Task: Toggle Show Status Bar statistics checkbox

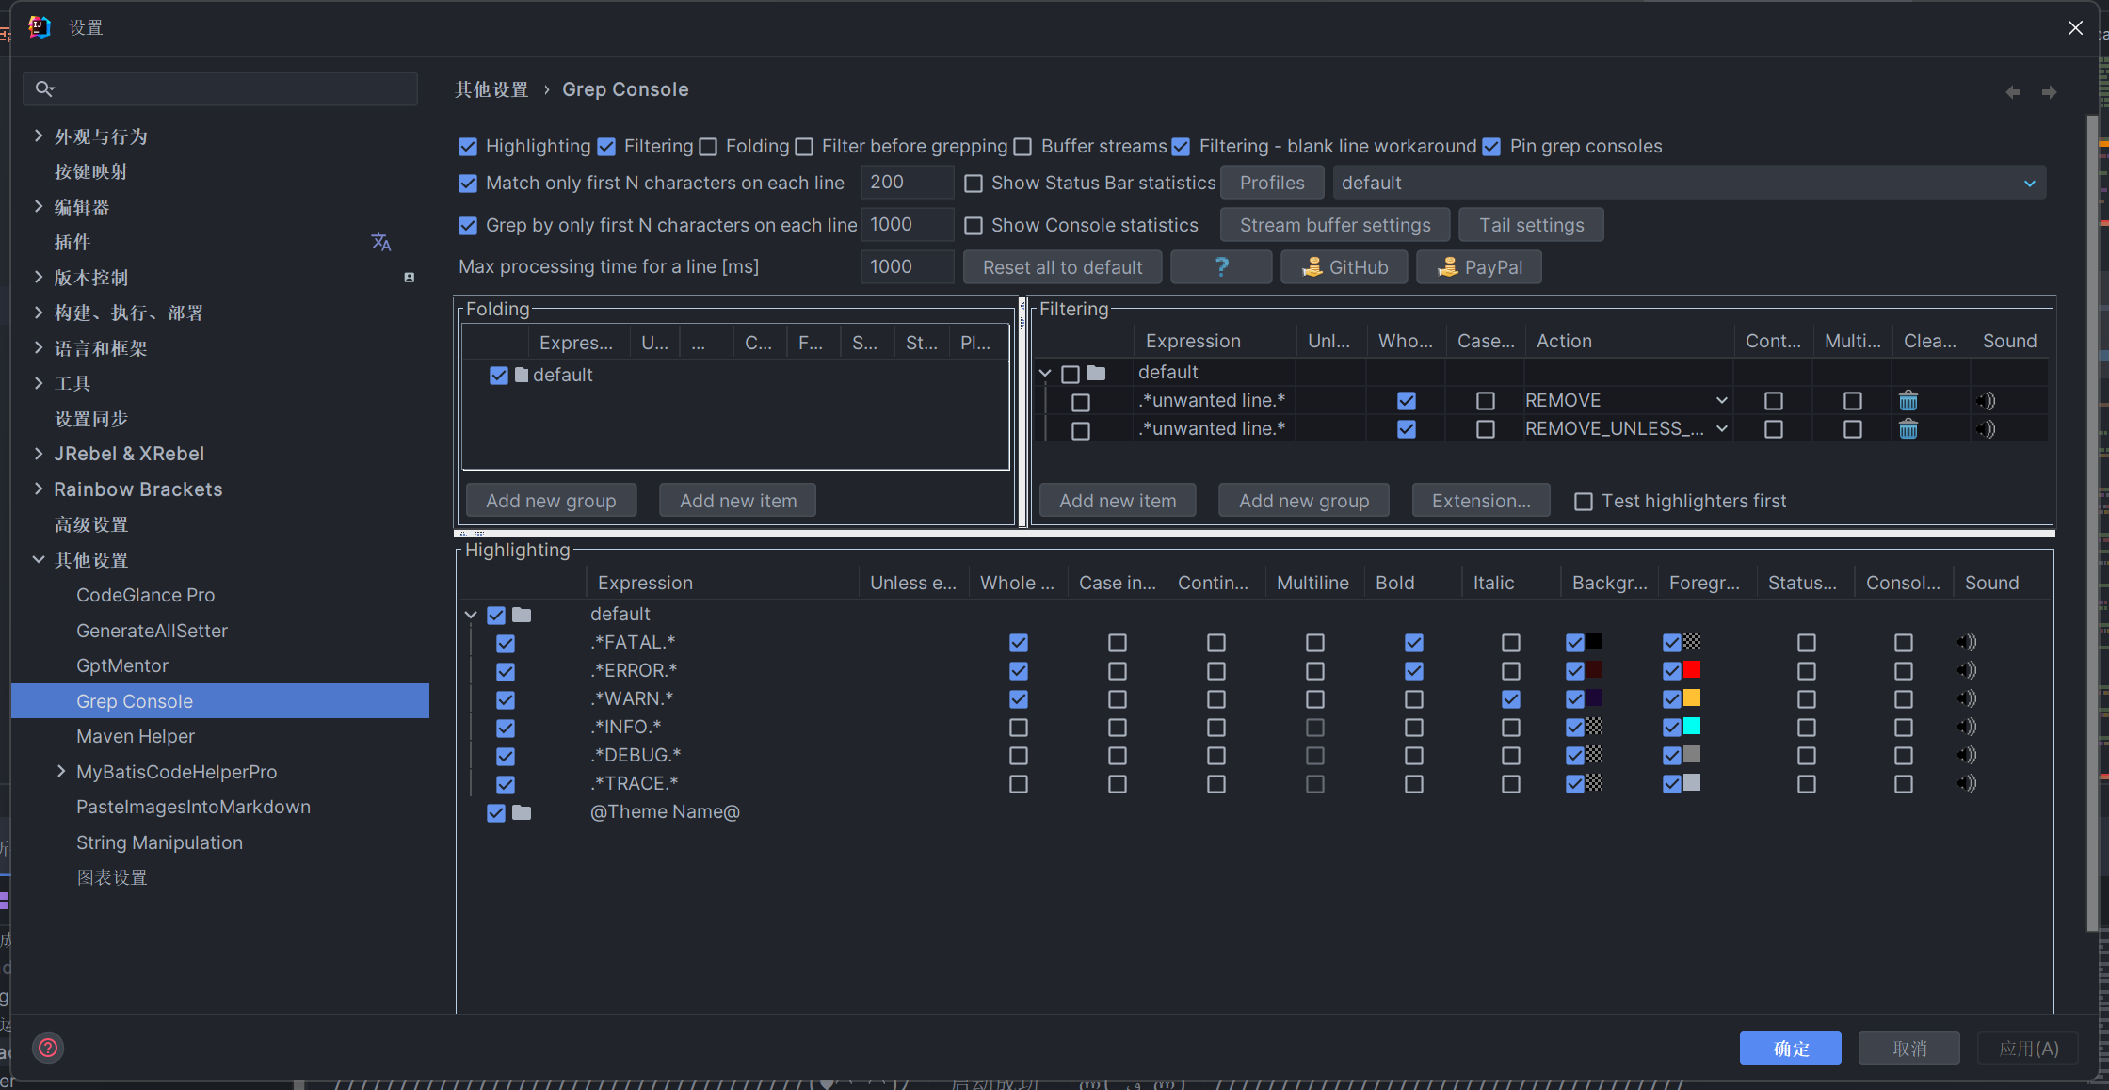Action: coord(974,184)
